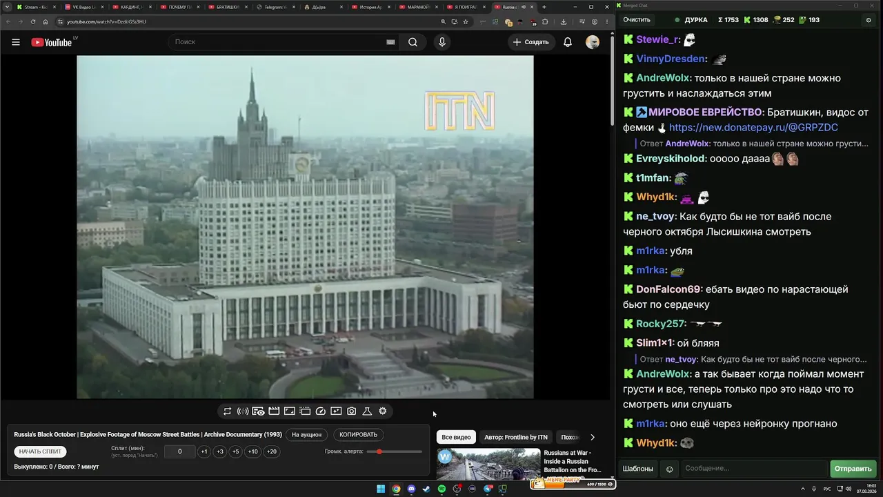This screenshot has width=883, height=497.
Task: Open the emoji picker in chat input
Action: tap(669, 469)
